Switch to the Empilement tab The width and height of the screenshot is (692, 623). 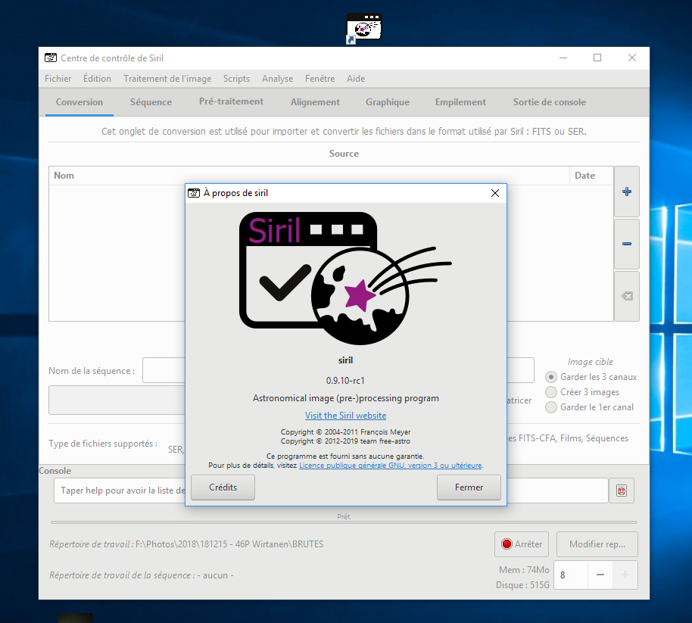coord(461,102)
